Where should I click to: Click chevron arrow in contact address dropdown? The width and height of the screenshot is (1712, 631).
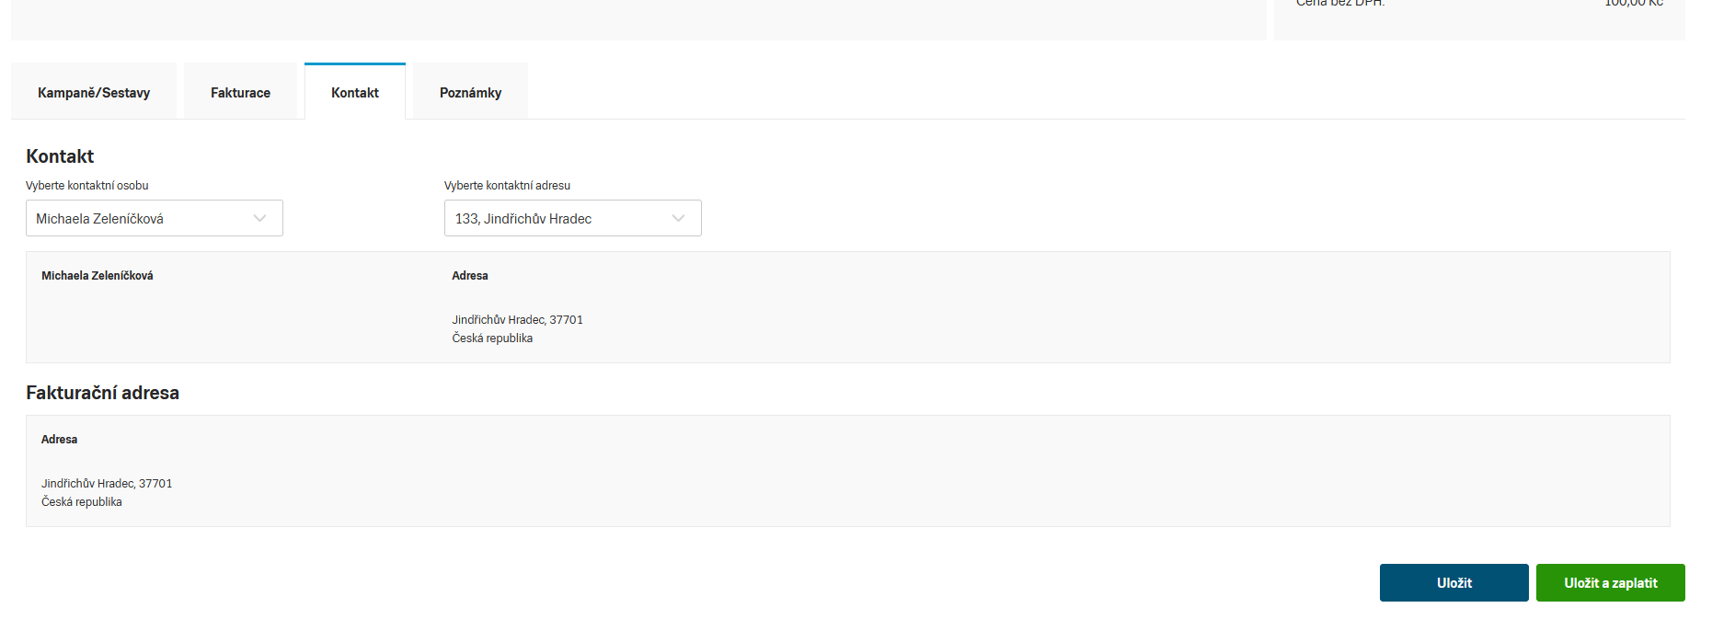coord(678,219)
